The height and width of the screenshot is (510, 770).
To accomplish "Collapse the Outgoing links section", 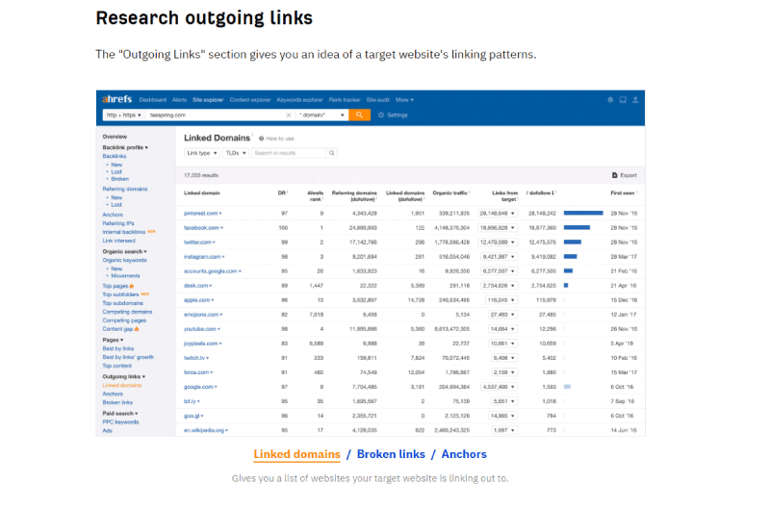I will coord(124,376).
